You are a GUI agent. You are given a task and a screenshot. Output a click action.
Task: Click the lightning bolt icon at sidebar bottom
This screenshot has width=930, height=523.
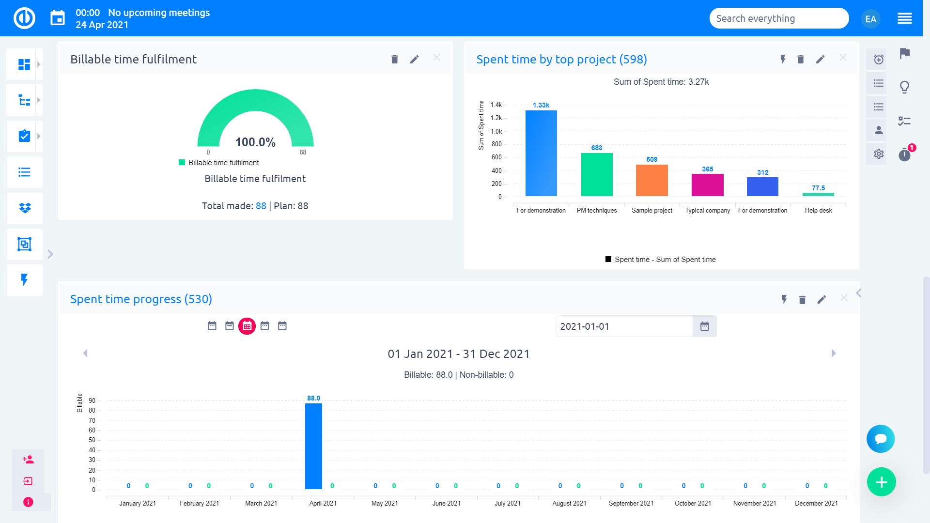point(24,280)
